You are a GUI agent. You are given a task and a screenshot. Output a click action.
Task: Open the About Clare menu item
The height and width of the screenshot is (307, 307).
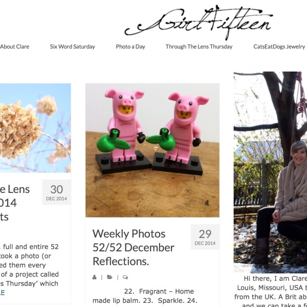(x=14, y=47)
